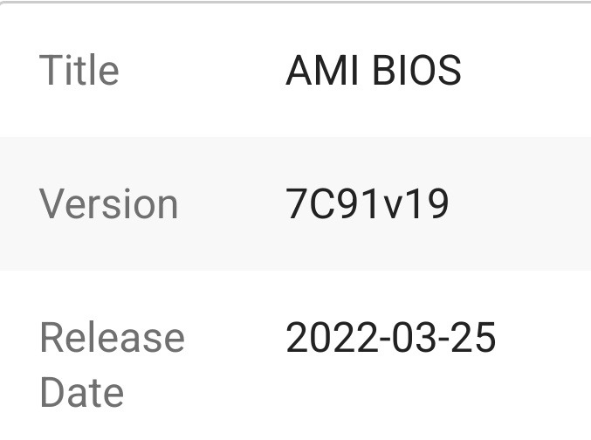Click the word BIOS in the title
The image size is (591, 440).
[x=416, y=71]
